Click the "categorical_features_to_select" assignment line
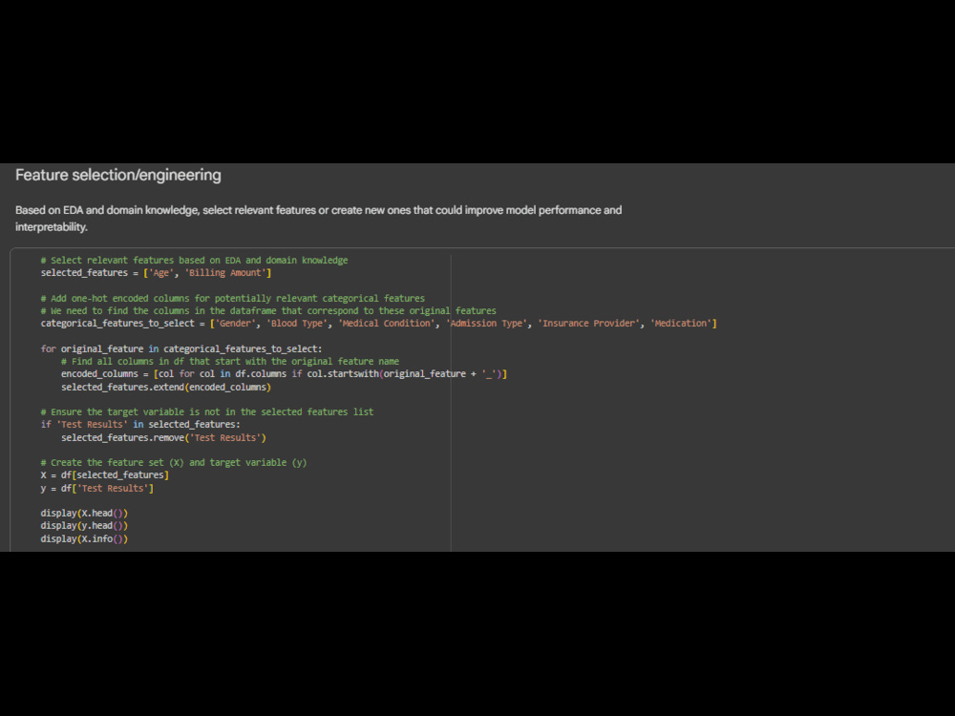955x716 pixels. pyautogui.click(x=378, y=324)
